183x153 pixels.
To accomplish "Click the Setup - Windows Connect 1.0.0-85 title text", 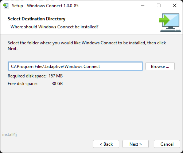I will coord(45,6).
